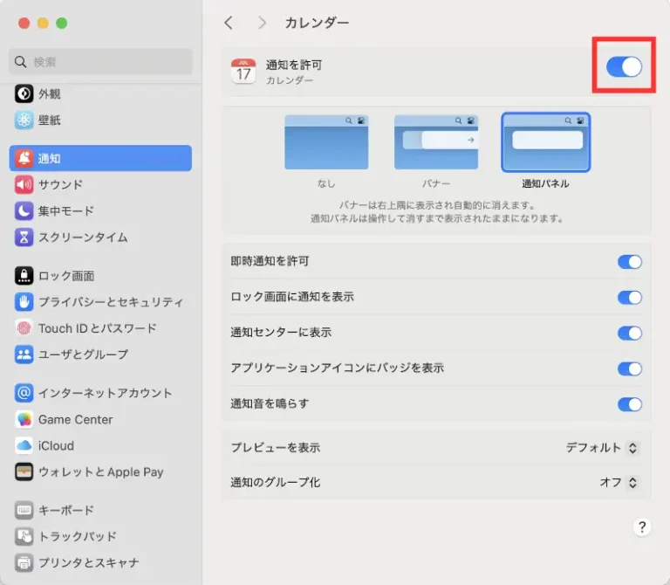Screen dimensions: 670x585
Task: Select サウンド in the sidebar
Action: point(60,185)
